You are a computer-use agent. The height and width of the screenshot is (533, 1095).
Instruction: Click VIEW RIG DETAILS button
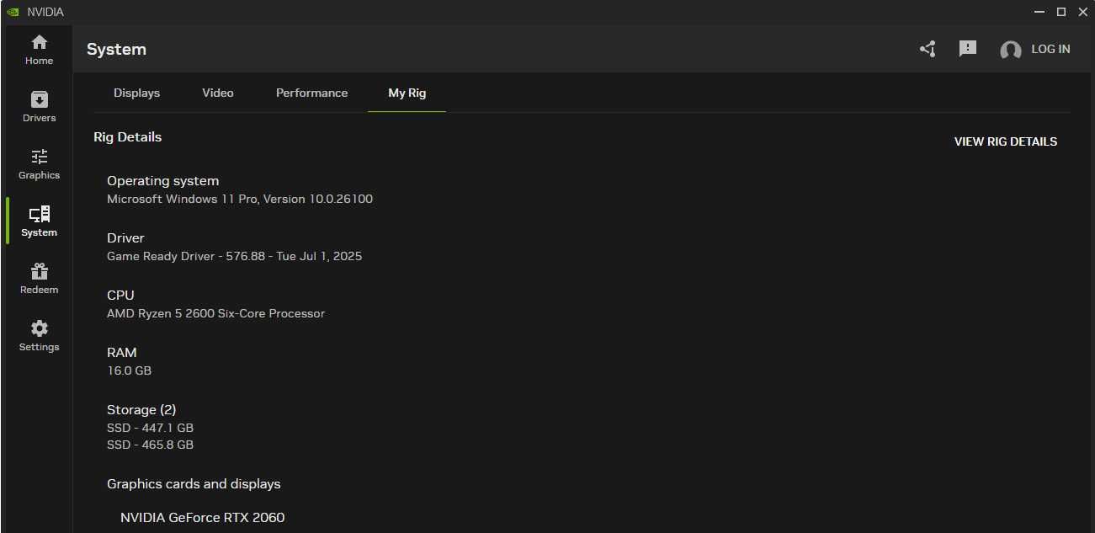point(1006,141)
